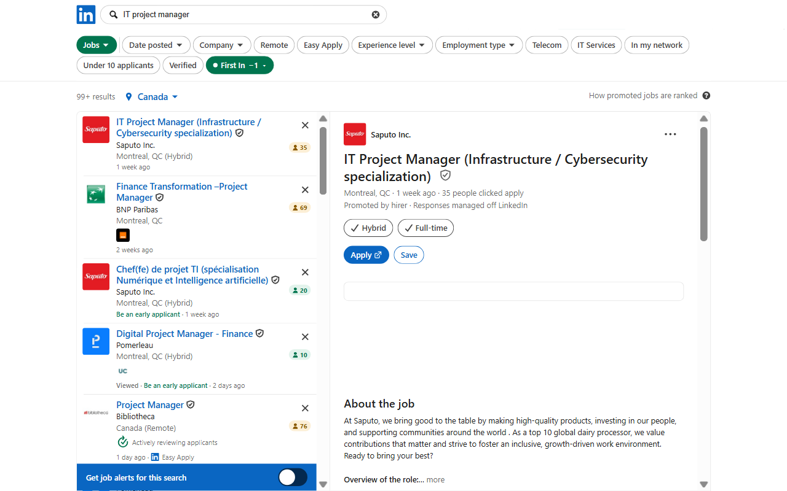Click the verified shield beside job title heading

click(x=446, y=176)
